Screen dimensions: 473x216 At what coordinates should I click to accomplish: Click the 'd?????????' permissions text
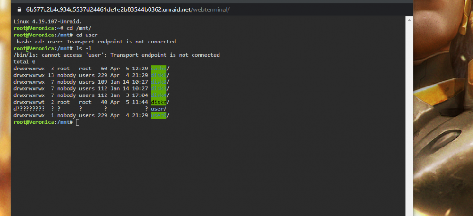coord(29,108)
